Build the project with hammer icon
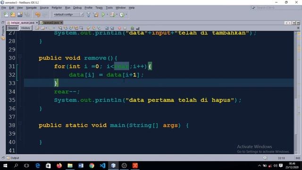Viewport: 302px width, 170px height. (88, 15)
